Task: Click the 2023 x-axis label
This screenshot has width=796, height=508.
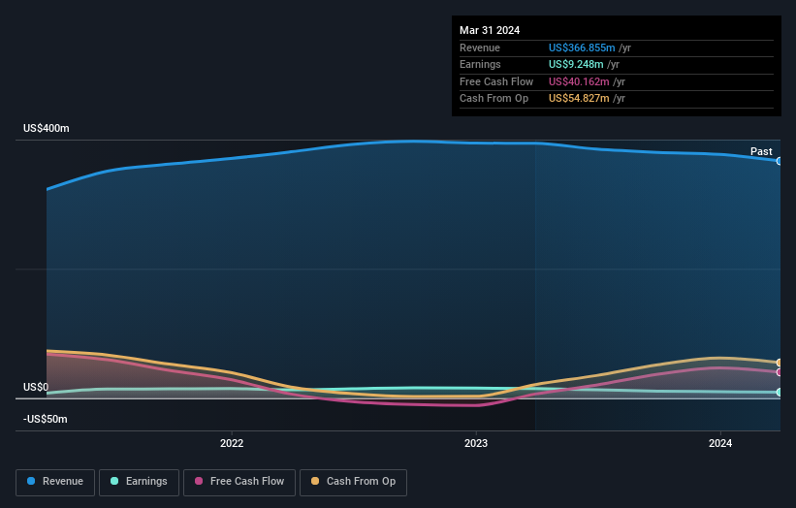Action: [x=476, y=443]
